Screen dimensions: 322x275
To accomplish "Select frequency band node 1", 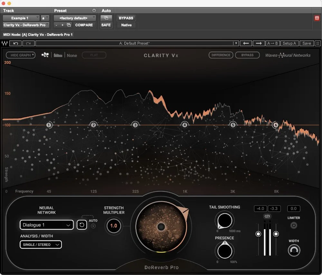I will pos(49,125).
